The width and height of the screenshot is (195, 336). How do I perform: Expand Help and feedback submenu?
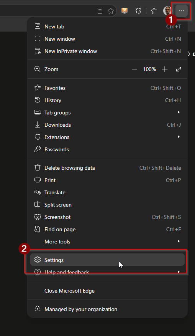[107, 272]
